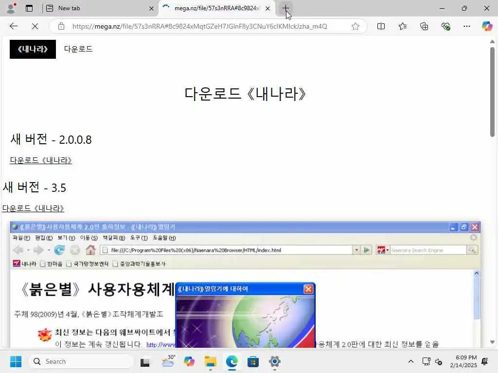The image size is (498, 373).
Task: Click the 새 버전 - 3.5 heading
Action: click(35, 187)
